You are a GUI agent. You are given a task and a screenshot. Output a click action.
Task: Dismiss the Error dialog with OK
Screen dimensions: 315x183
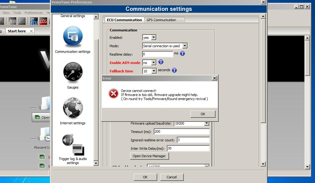(x=203, y=114)
